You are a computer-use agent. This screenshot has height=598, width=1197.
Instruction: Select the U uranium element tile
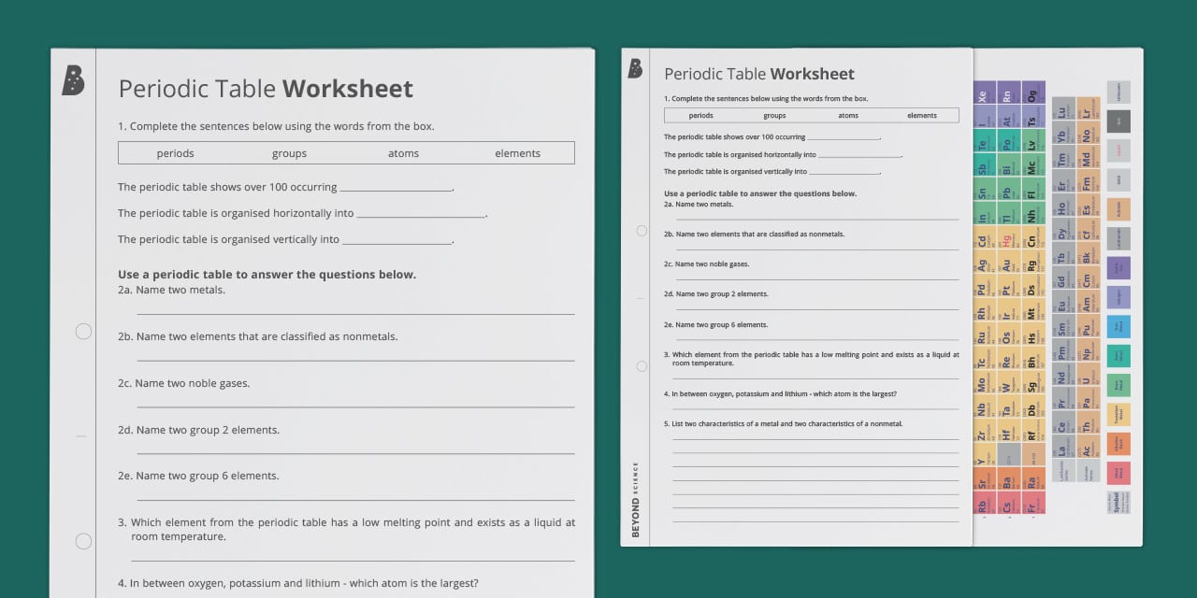coord(1088,380)
